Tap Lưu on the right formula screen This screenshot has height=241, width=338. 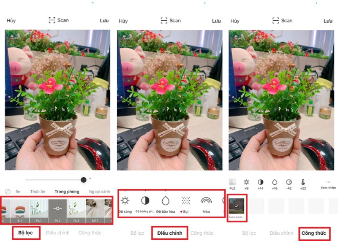[328, 21]
